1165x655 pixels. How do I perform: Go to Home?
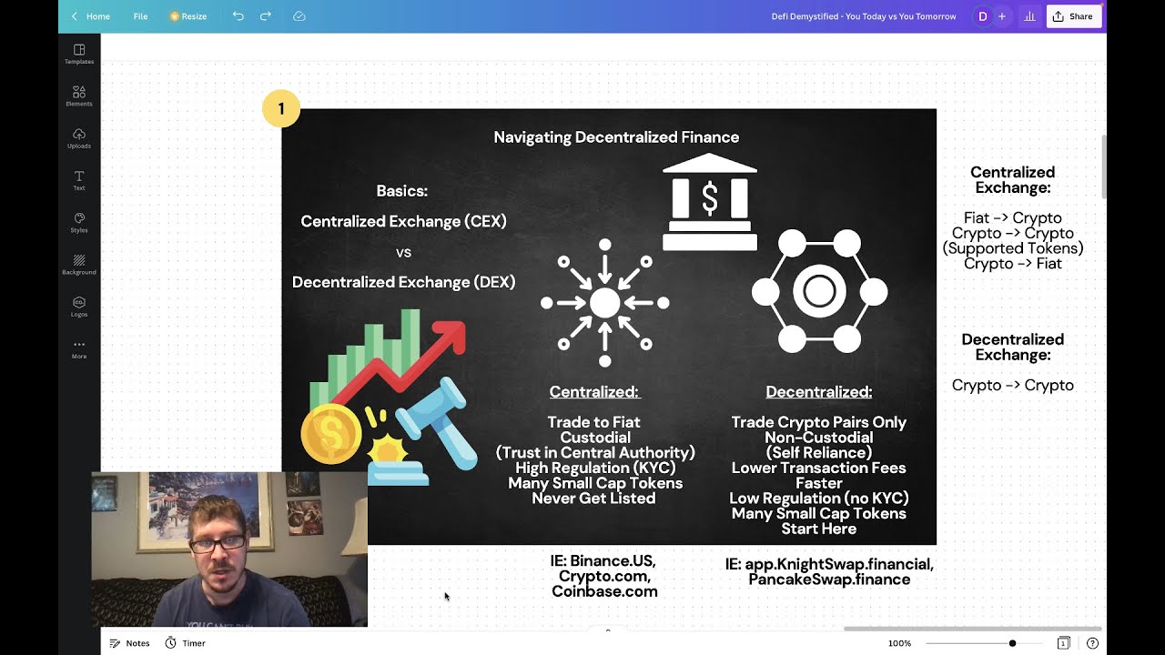click(98, 16)
